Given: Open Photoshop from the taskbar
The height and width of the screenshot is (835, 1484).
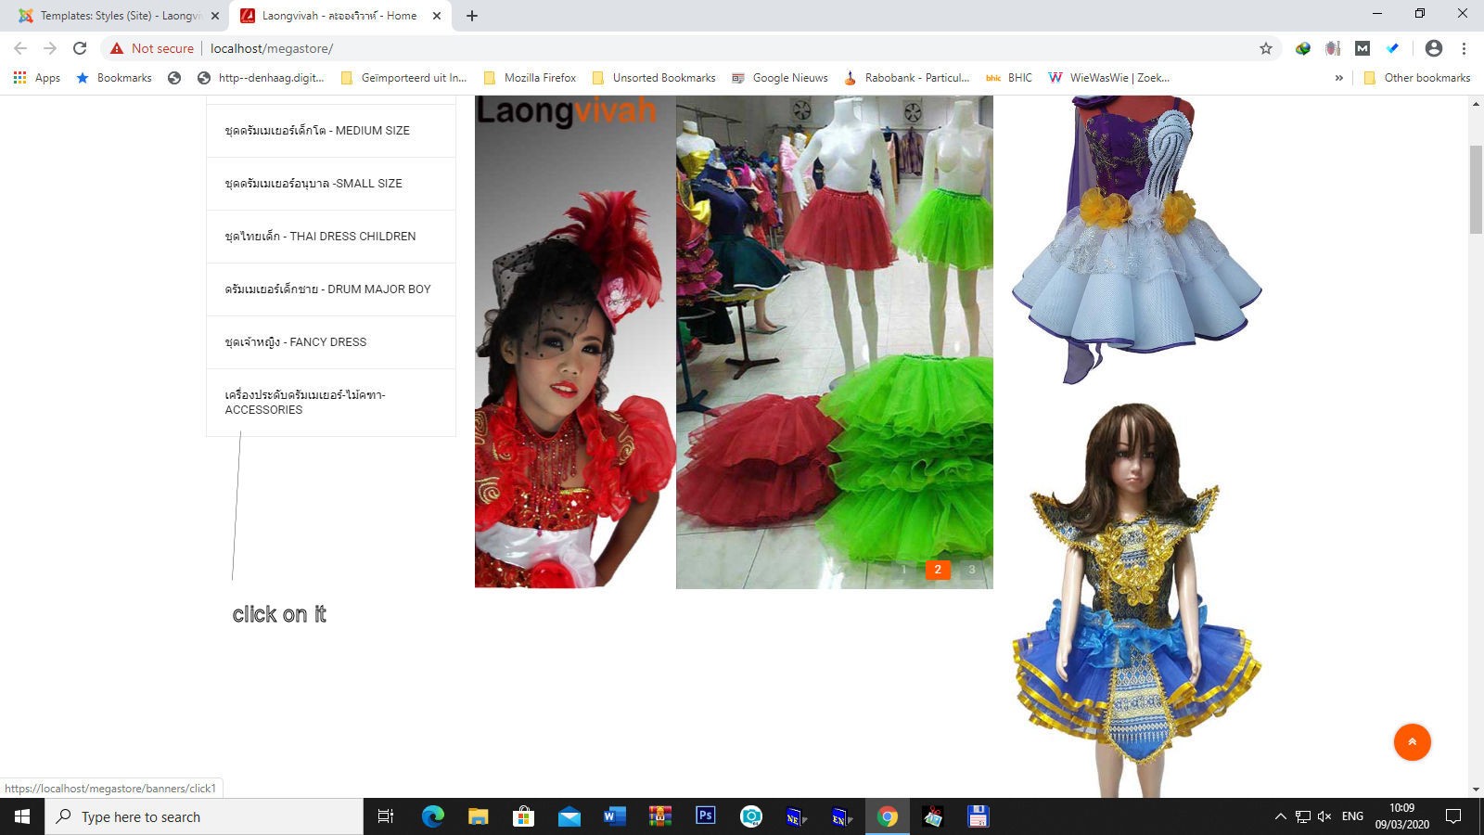Looking at the screenshot, I should coord(705,816).
